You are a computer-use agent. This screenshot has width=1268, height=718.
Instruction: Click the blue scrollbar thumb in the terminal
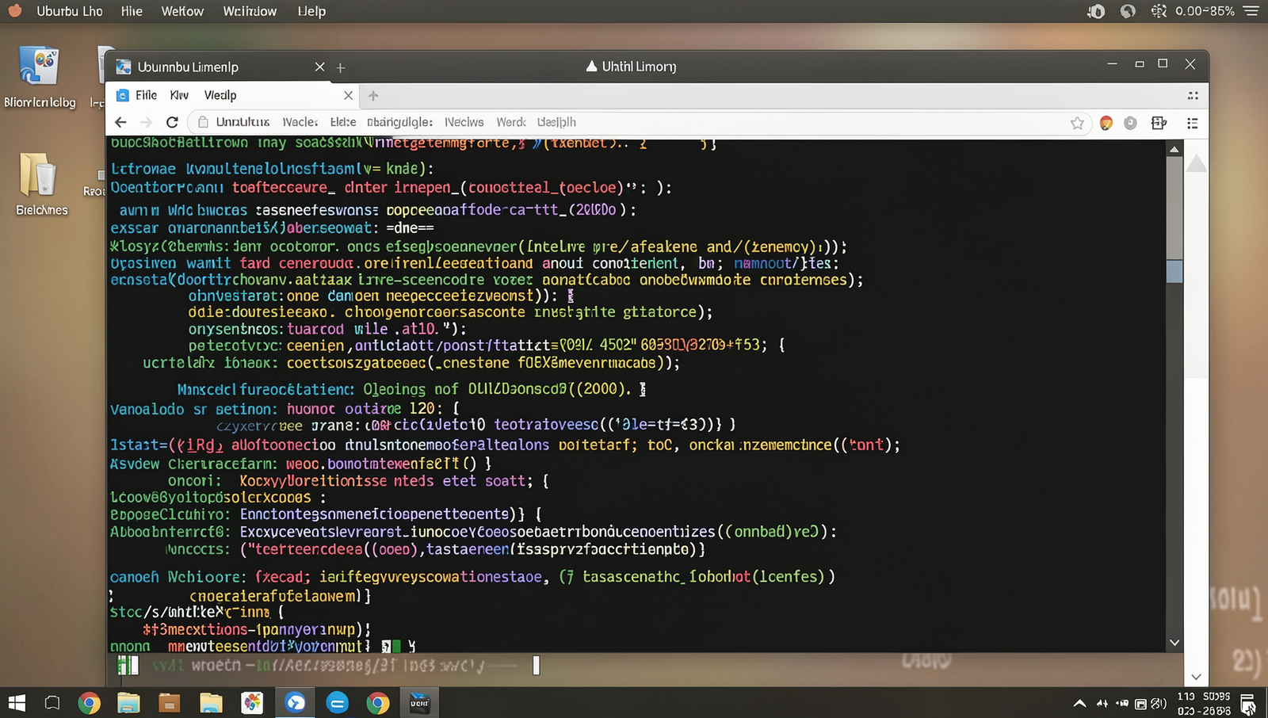[1174, 271]
